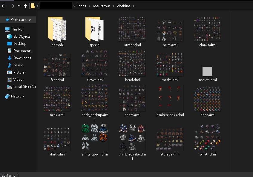The width and height of the screenshot is (253, 177).
Task: Select the armor.dmi file thumbnail
Action: pos(132,29)
